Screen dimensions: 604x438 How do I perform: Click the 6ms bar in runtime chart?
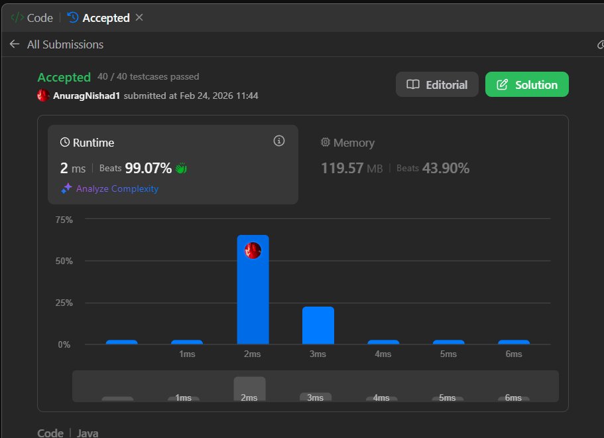pos(514,342)
